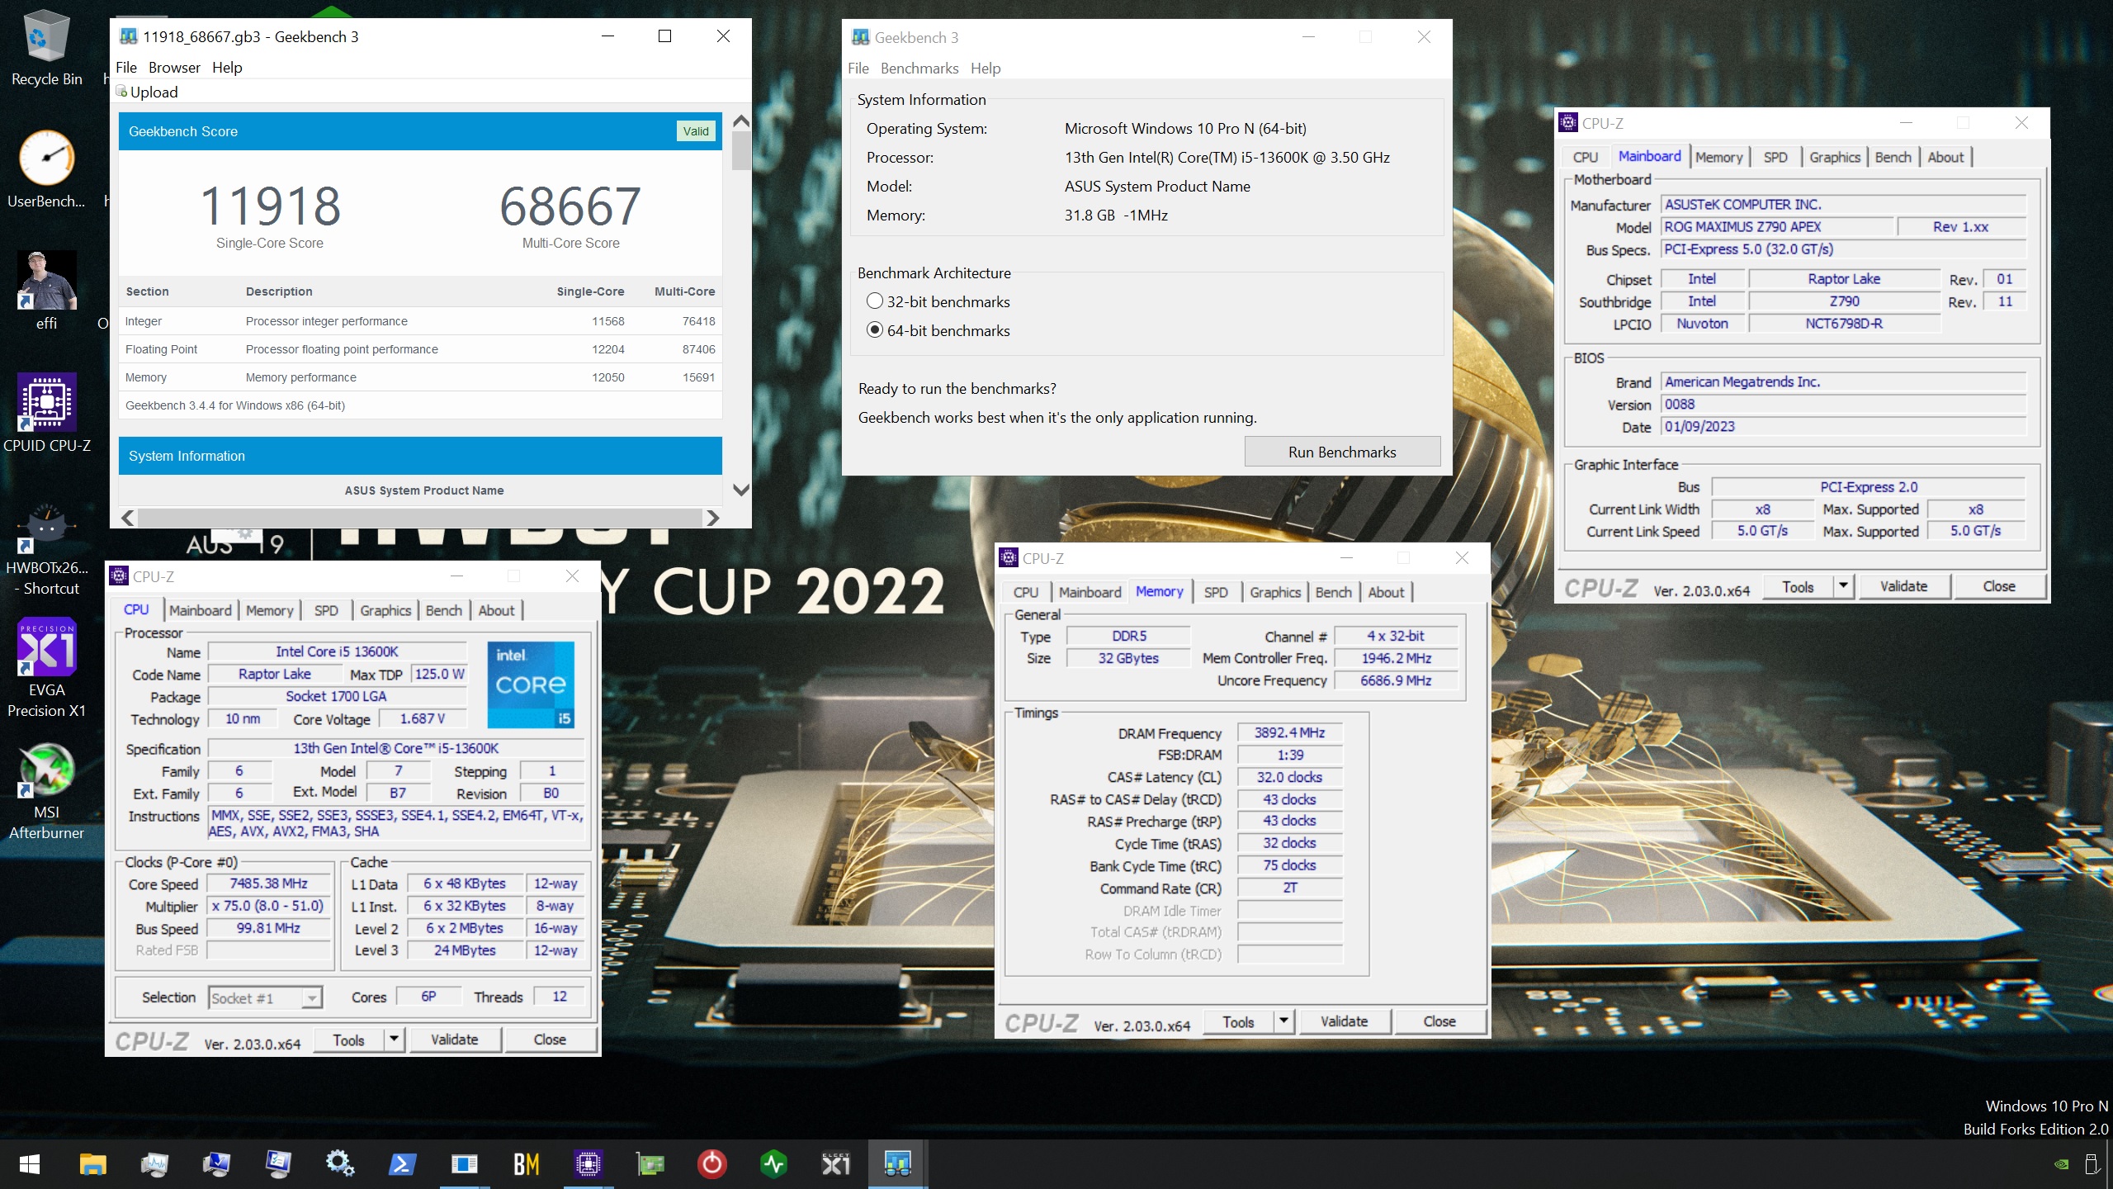The width and height of the screenshot is (2113, 1189).
Task: Switch to CPU-Z via purple taskbar icon
Action: click(588, 1164)
